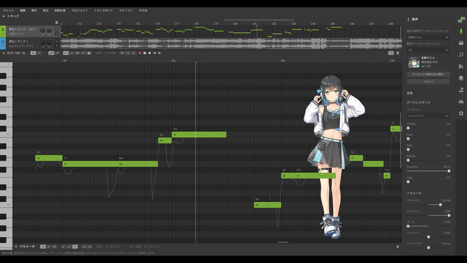467x263 pixels.
Task: Open the settings gear icon in sidebar
Action: click(x=461, y=113)
